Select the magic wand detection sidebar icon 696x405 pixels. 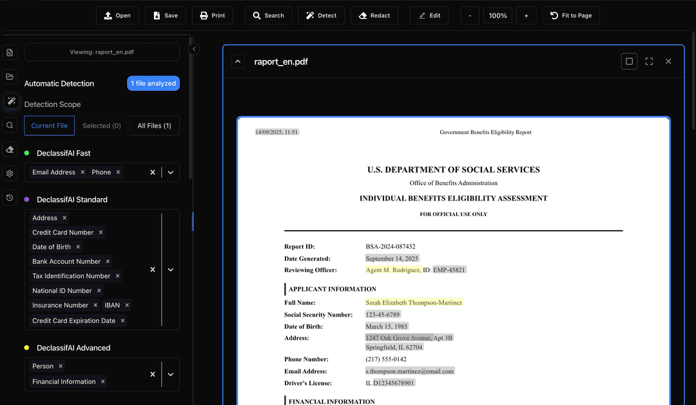click(x=10, y=101)
